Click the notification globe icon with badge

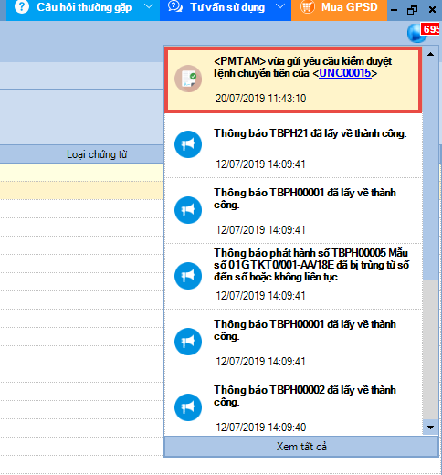tap(417, 33)
